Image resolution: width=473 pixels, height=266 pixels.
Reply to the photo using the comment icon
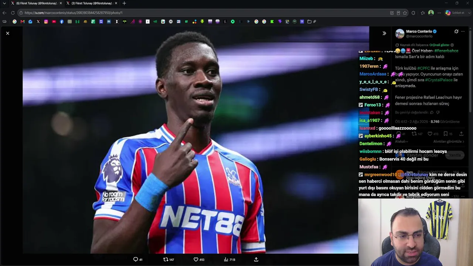tap(136, 259)
